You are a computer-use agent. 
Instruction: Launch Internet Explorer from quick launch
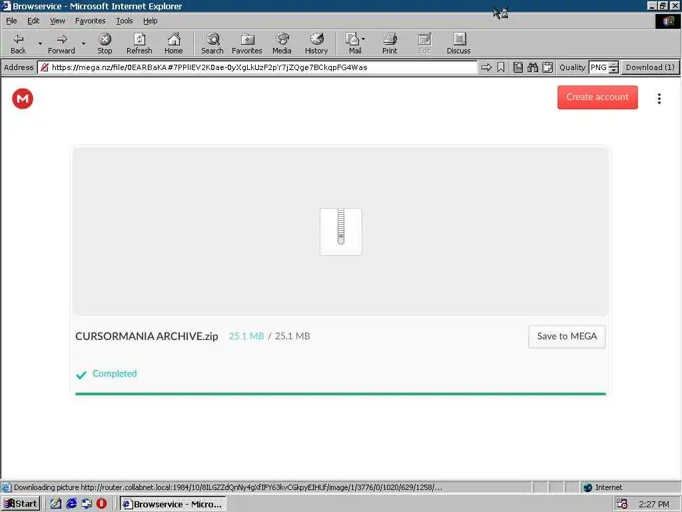(x=71, y=504)
